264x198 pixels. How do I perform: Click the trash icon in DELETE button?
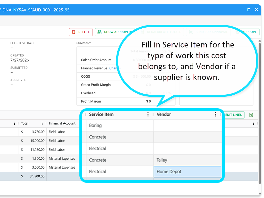click(x=74, y=32)
